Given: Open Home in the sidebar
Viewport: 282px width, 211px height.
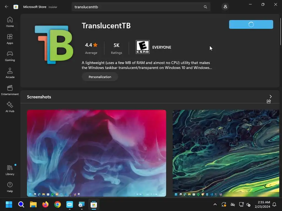Looking at the screenshot, I should pos(10,22).
